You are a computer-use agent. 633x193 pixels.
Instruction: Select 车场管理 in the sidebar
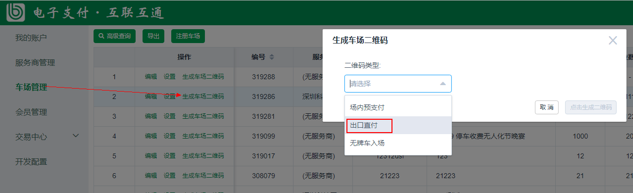point(31,87)
